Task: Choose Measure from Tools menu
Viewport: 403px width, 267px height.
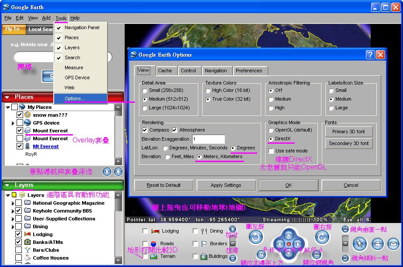Action: point(80,68)
